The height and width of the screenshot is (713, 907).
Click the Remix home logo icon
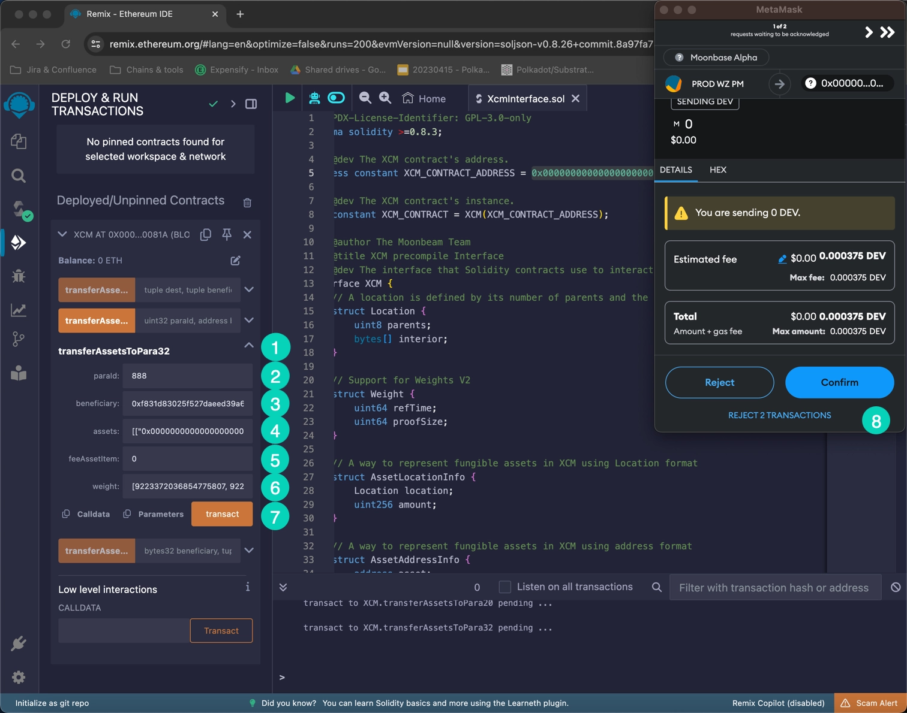point(19,105)
